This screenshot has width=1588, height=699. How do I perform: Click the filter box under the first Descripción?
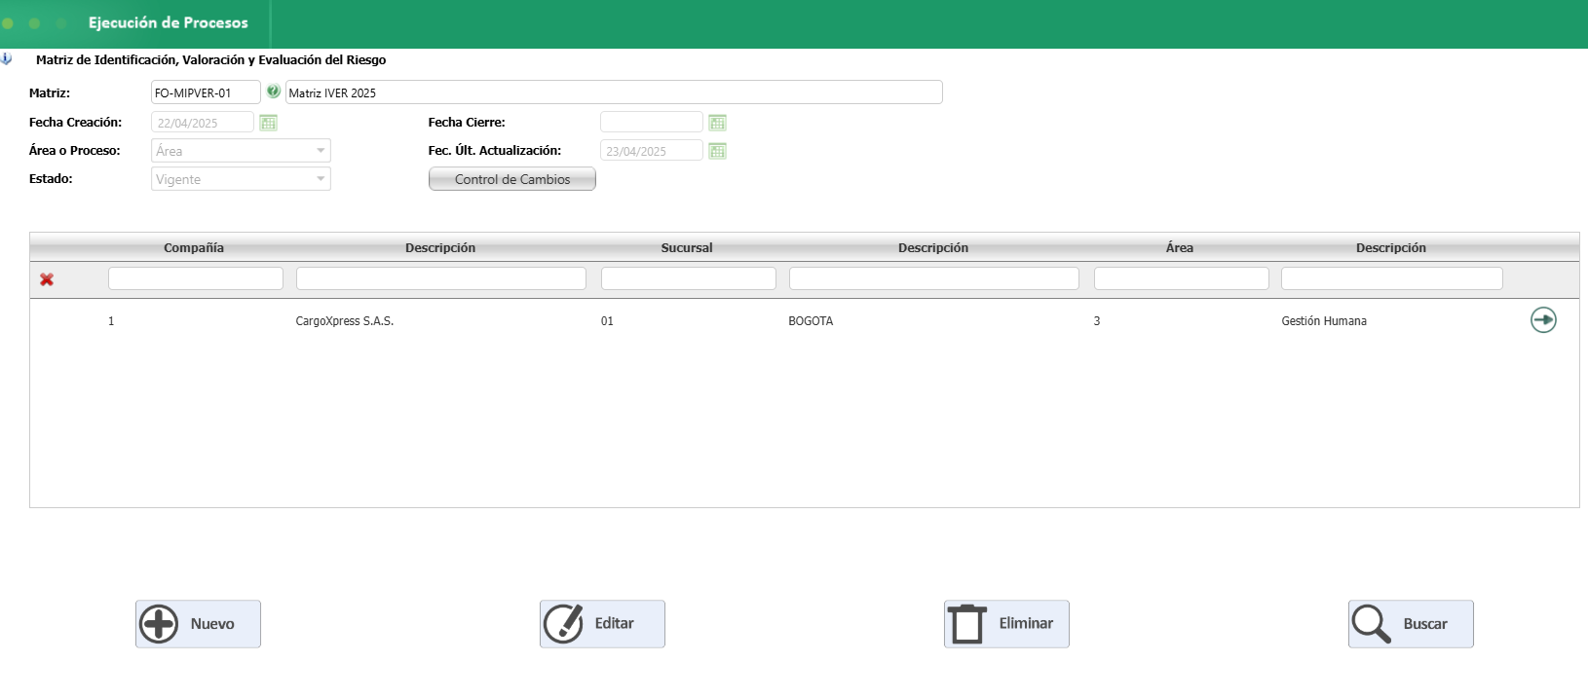pyautogui.click(x=441, y=278)
